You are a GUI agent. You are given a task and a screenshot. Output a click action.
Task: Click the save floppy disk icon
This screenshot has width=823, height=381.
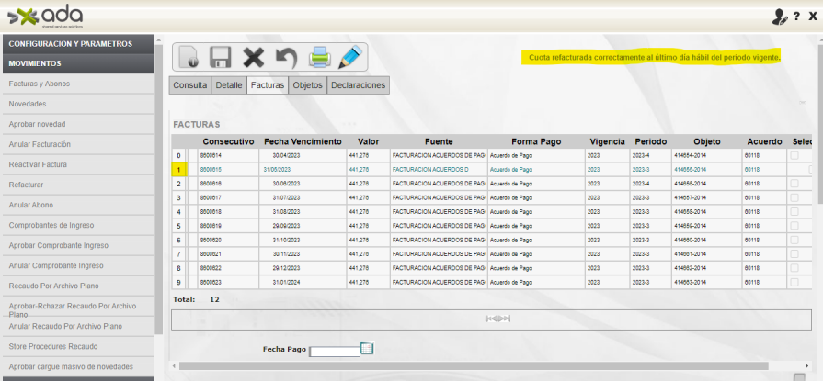221,58
